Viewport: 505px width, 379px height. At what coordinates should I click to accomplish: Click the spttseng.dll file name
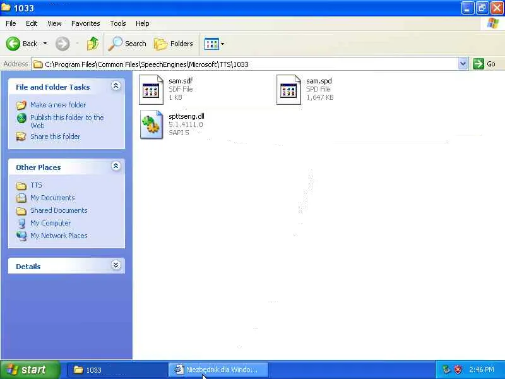pyautogui.click(x=186, y=116)
